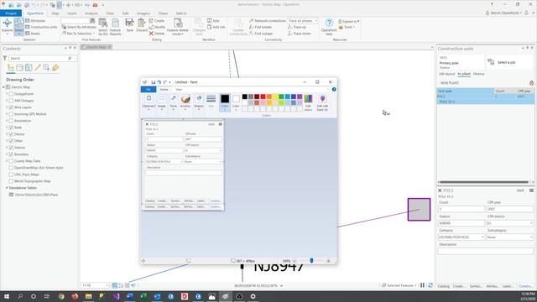The width and height of the screenshot is (537, 302).
Task: Click Edit with Paint 3D
Action: pyautogui.click(x=322, y=102)
